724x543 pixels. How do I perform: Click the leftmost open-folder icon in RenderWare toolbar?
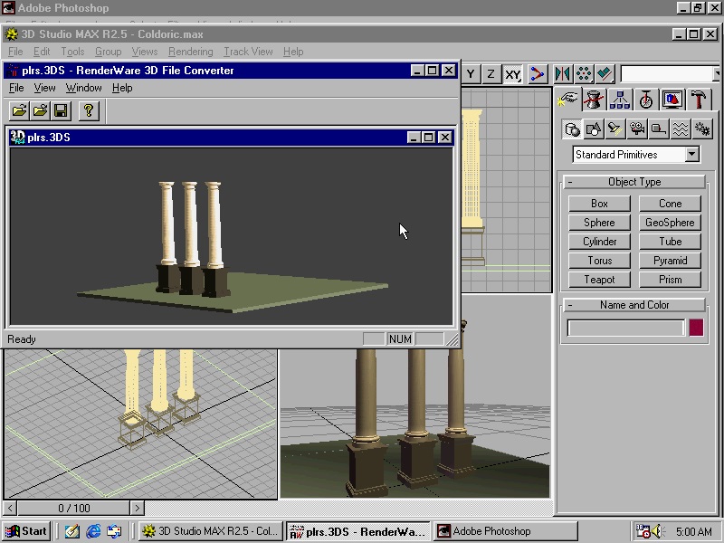19,110
